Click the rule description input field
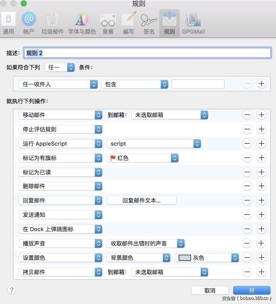This screenshot has height=304, width=276. pyautogui.click(x=148, y=53)
